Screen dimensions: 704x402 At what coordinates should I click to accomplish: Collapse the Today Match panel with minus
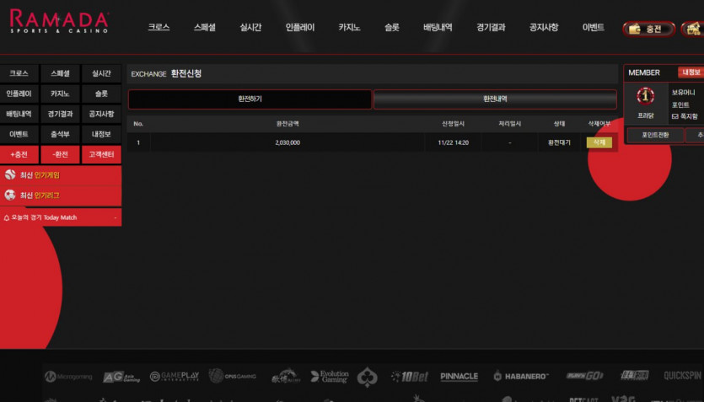click(x=115, y=217)
